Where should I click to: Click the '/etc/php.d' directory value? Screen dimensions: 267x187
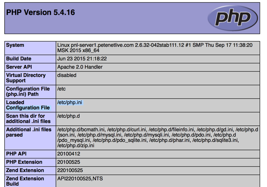point(68,116)
